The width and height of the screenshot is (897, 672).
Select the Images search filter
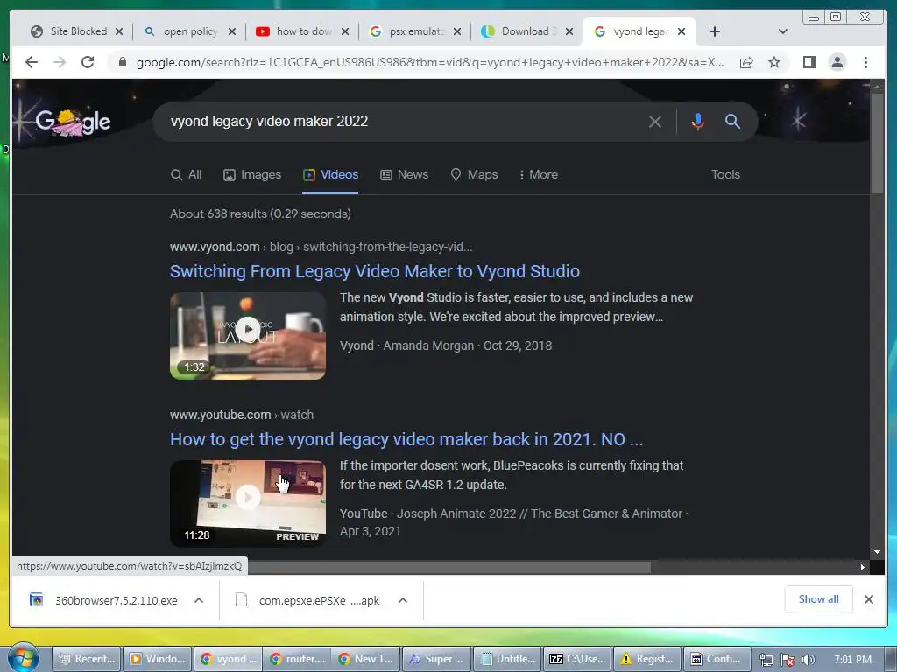point(252,174)
